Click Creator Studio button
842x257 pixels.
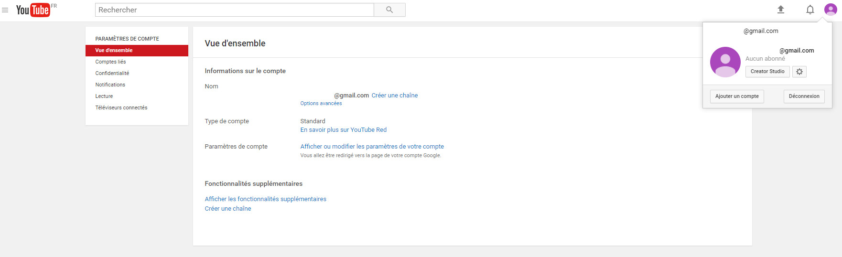[x=767, y=72]
